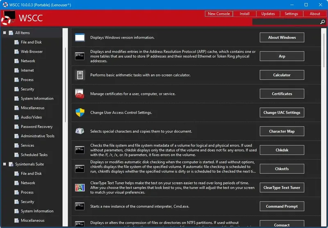Click the Internet item icon
This screenshot has height=228, width=328.
[x=16, y=70]
